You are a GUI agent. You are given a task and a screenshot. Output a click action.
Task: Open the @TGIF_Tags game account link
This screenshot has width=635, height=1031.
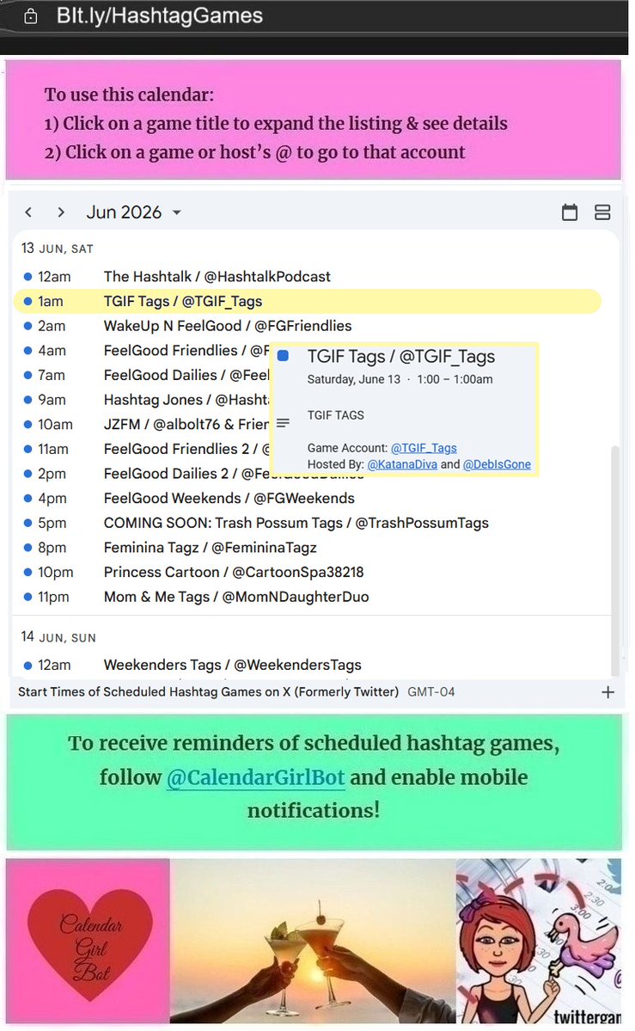tap(424, 448)
